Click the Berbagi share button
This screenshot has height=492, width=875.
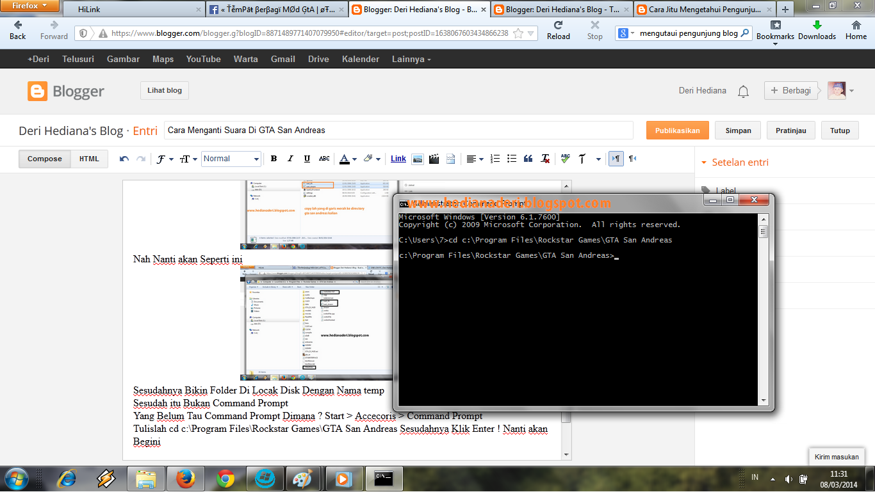coord(792,91)
